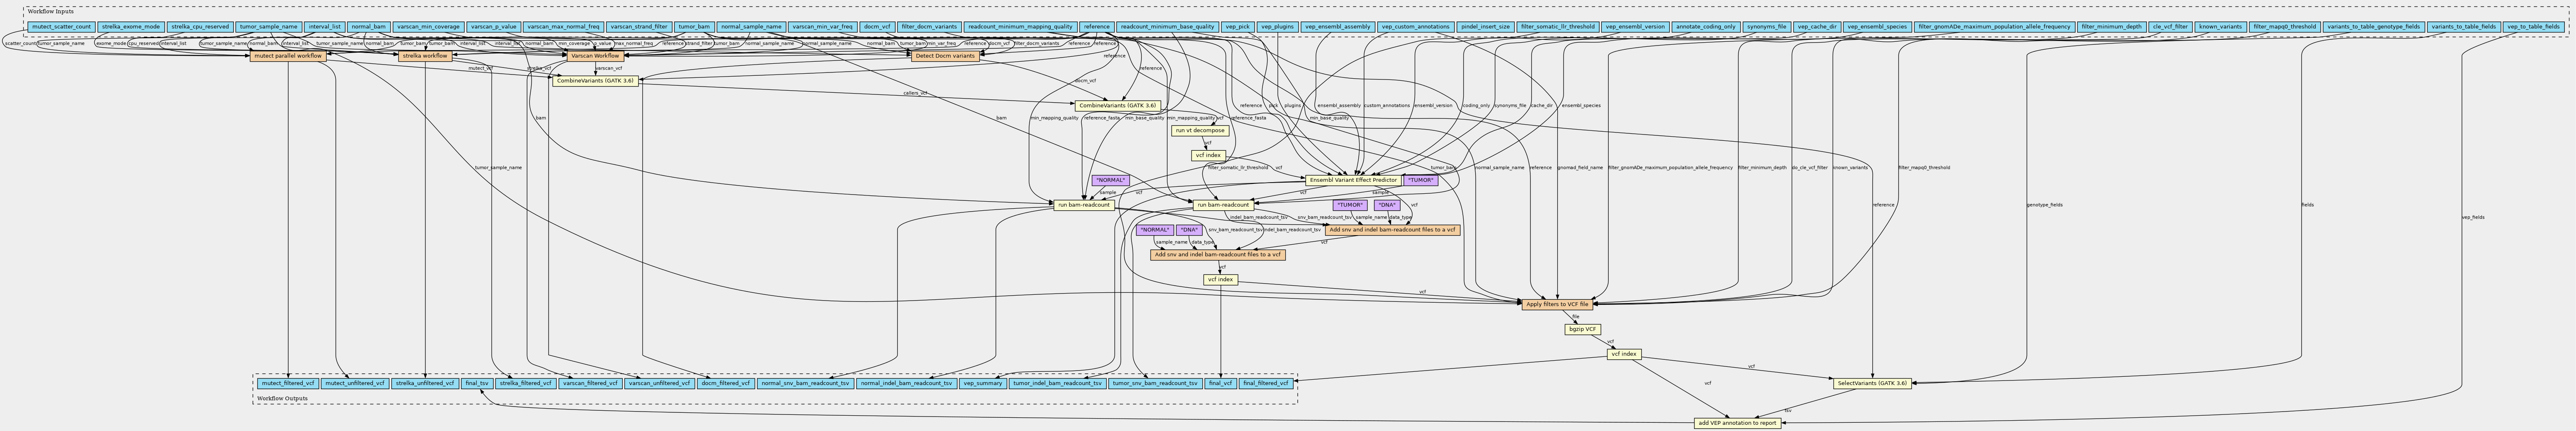
Task: Click the tumor_sample_name input box
Action: (x=269, y=27)
